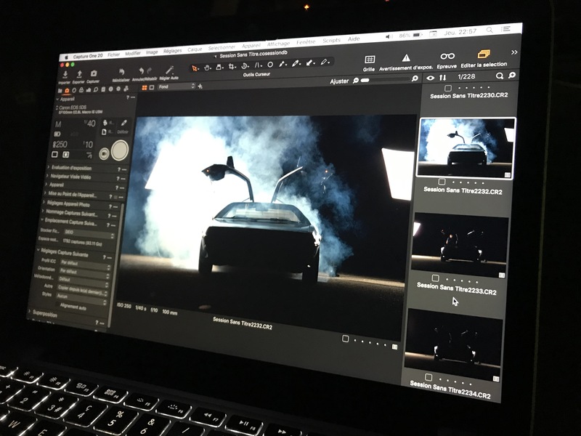Select the smoky car thumbnail above Titre2232 label

466,148
